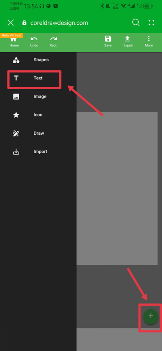162x351 pixels.
Task: Tap the coreldrawdesign.com address bar
Action: tap(59, 23)
